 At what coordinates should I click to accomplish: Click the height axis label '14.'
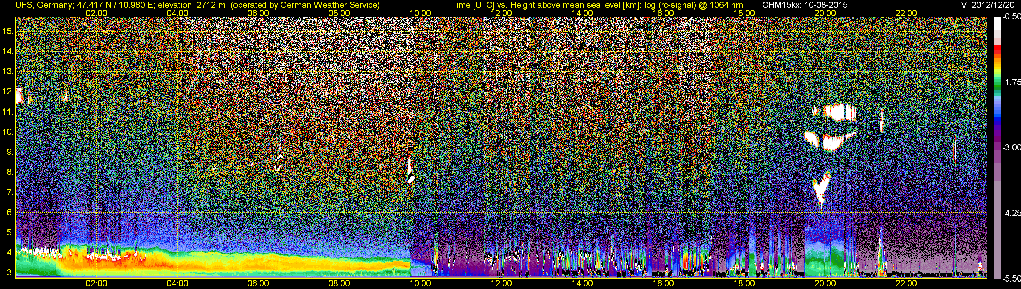pos(8,51)
